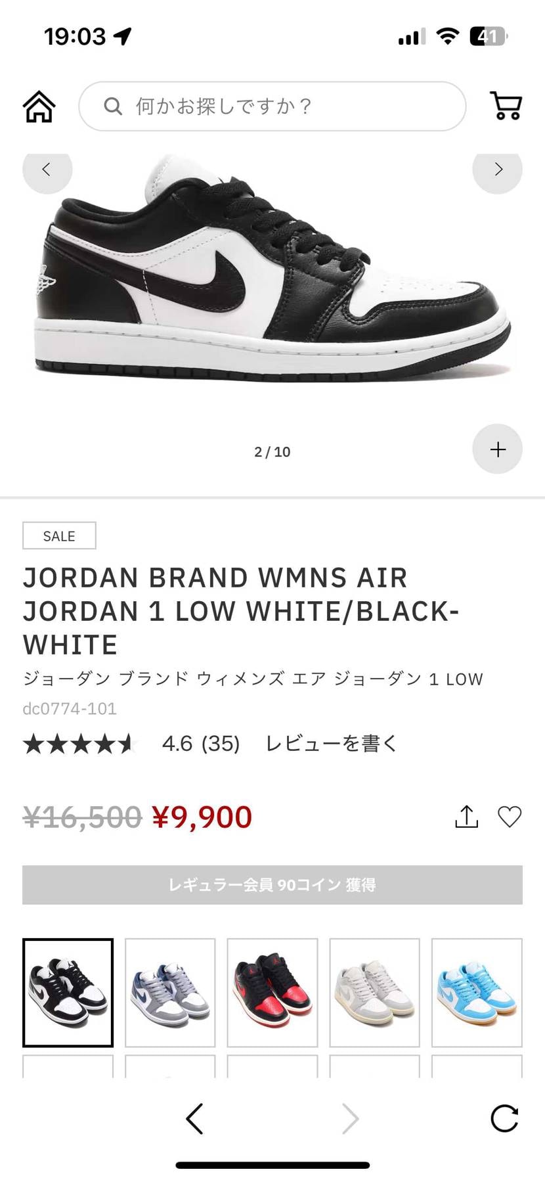Tap the SALE tag
Viewport: 545px width, 1180px height.
tap(59, 535)
